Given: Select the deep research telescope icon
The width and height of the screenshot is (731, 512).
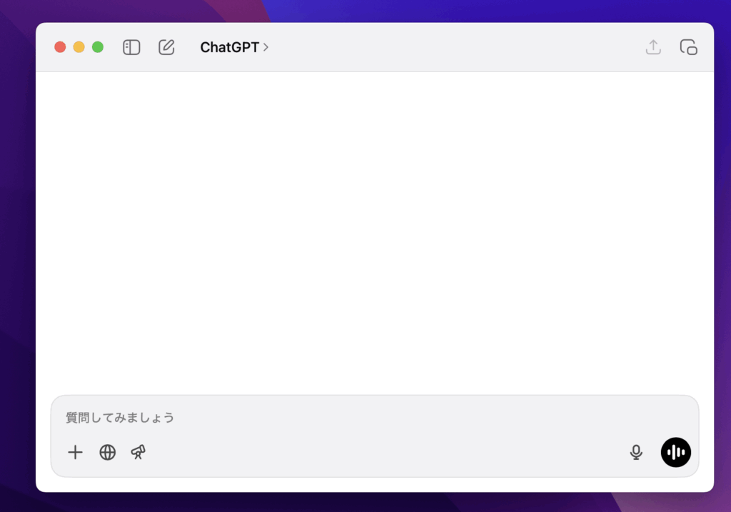Looking at the screenshot, I should [x=138, y=452].
